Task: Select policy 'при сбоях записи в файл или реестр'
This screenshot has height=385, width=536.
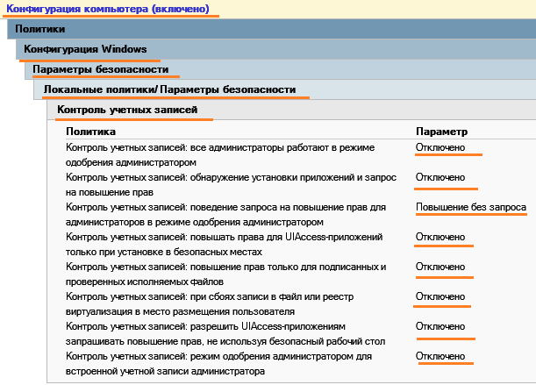Action: pyautogui.click(x=210, y=303)
